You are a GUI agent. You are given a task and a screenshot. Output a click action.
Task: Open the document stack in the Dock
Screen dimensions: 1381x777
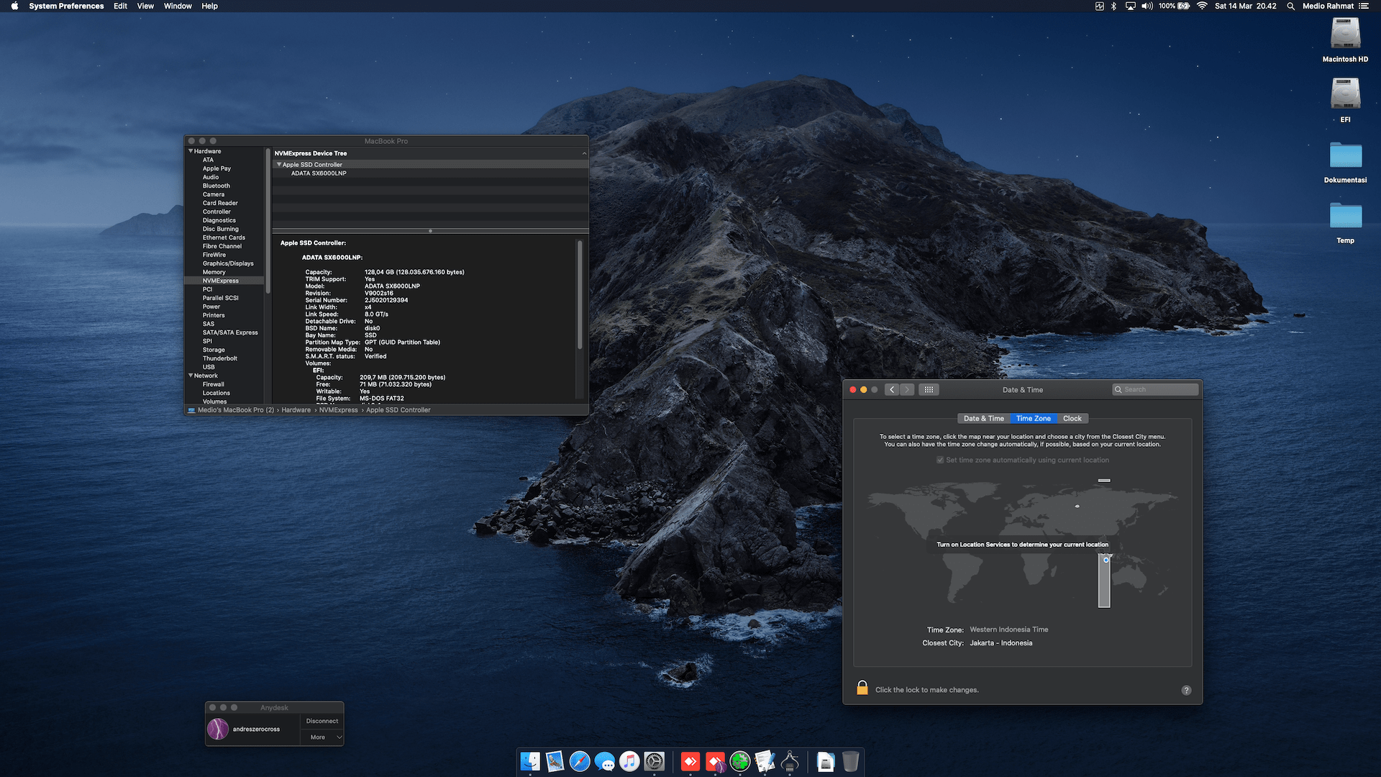(x=826, y=761)
